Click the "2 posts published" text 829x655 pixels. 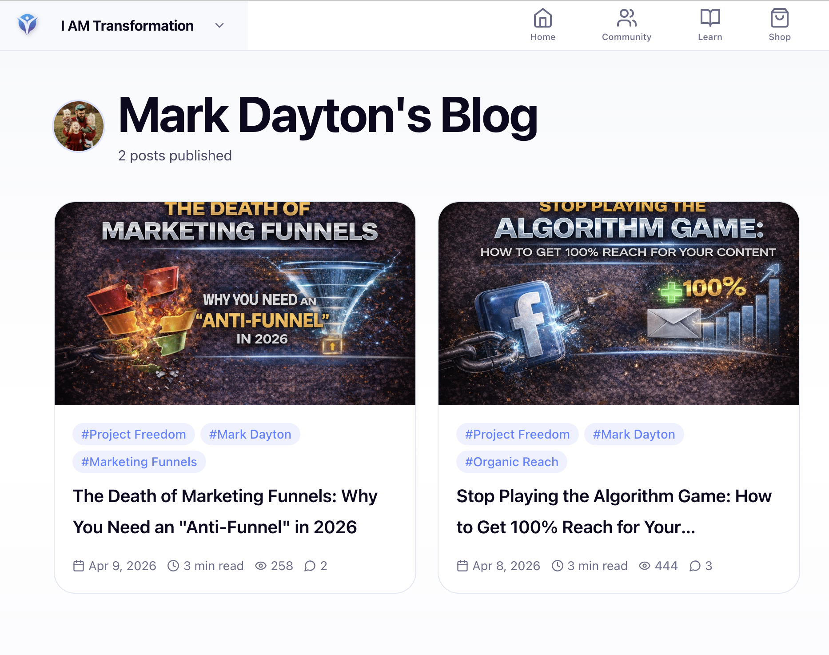tap(175, 156)
